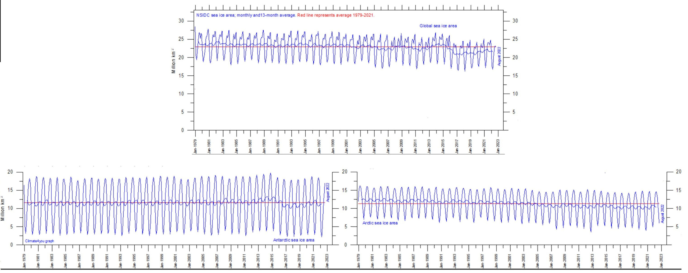Click the right 20 tick on the Arctic y-axis
688x273 pixels.
coord(678,172)
